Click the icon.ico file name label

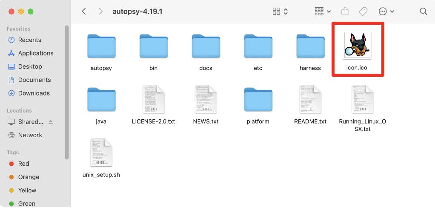click(357, 67)
